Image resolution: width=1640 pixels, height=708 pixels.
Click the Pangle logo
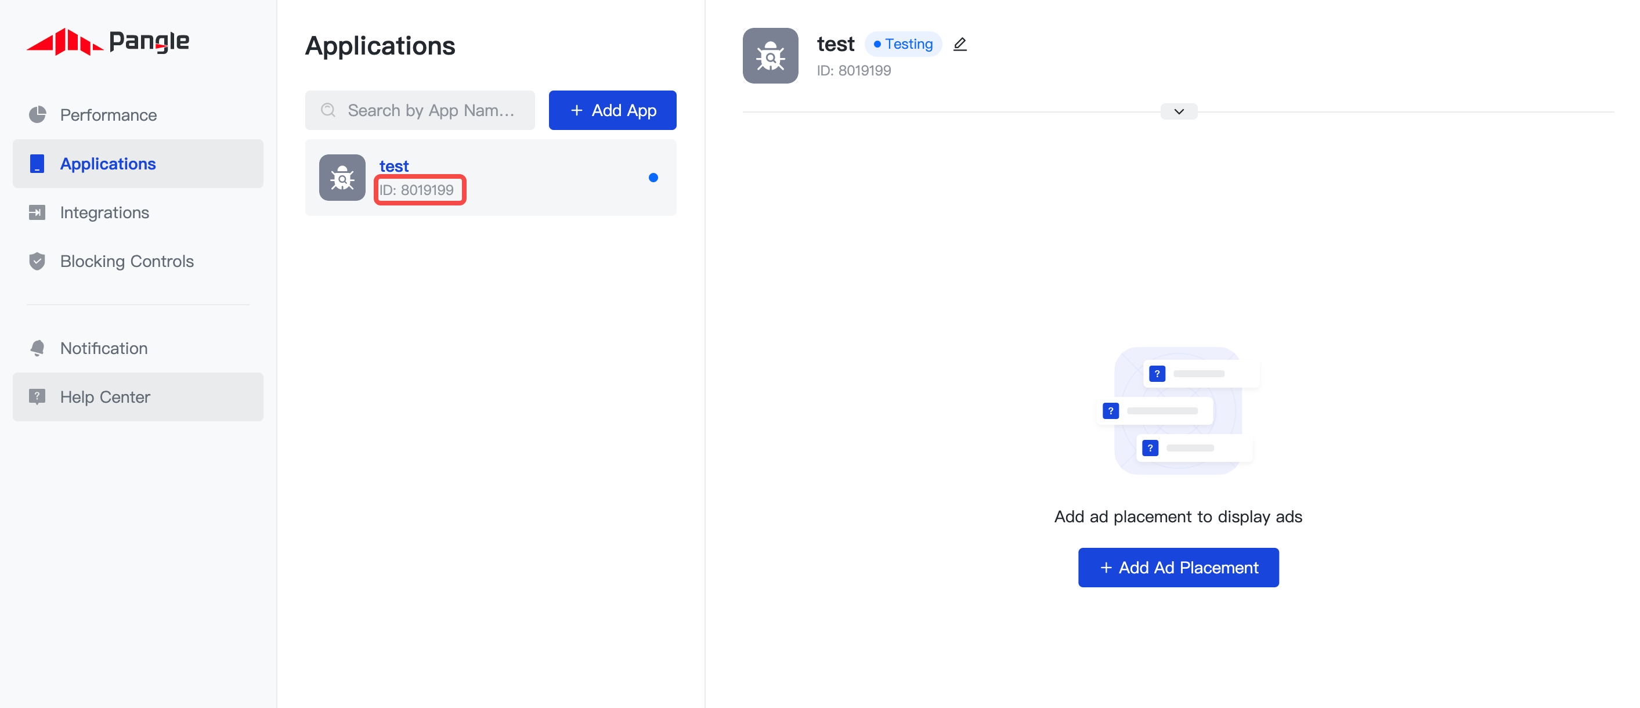pos(107,41)
